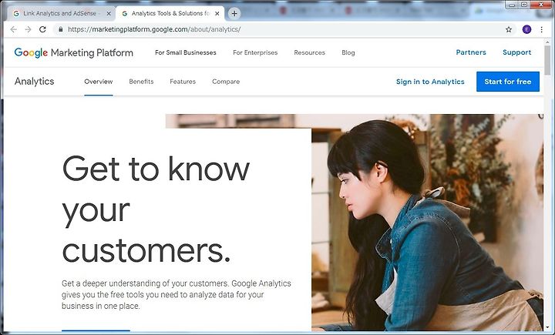Close the Analytics Tools & Solutions tab

tap(217, 13)
